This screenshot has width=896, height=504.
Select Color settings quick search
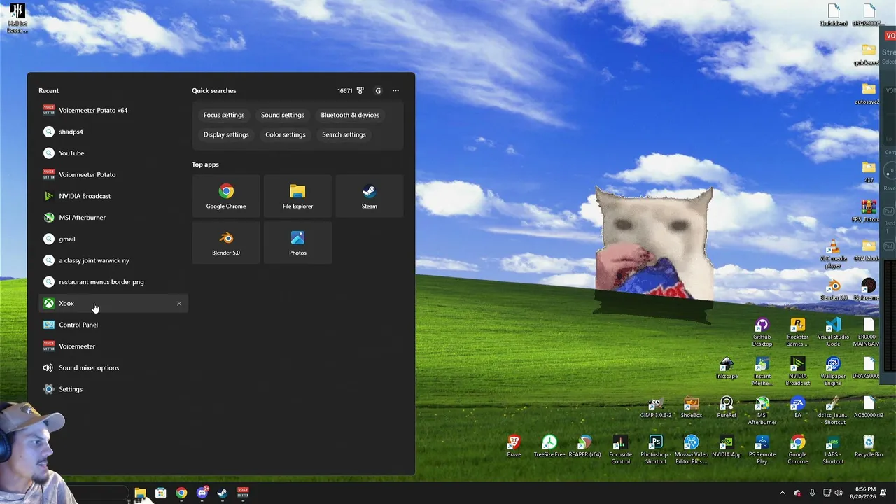point(286,134)
